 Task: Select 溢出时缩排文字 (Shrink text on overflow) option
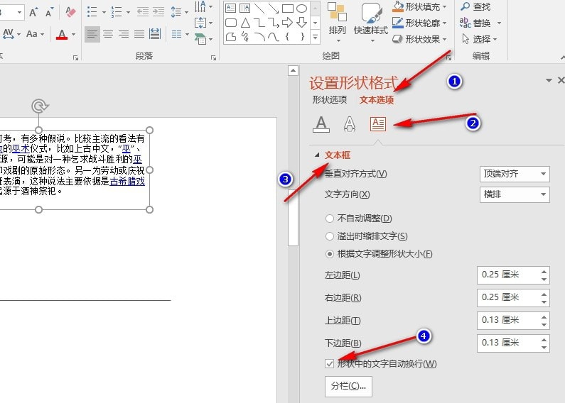tap(330, 236)
